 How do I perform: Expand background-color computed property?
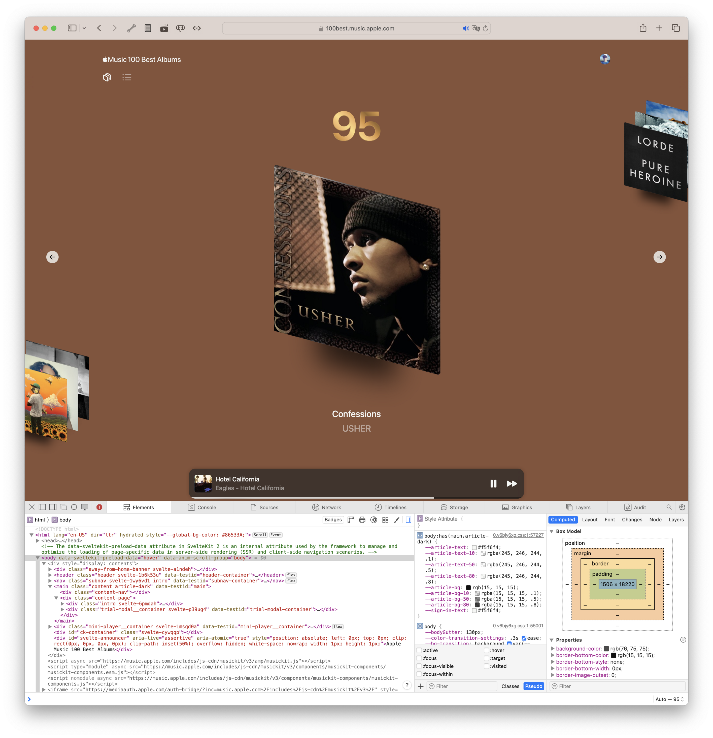pyautogui.click(x=553, y=648)
